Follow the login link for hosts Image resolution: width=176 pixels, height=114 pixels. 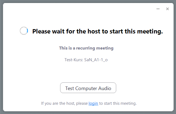pyautogui.click(x=93, y=103)
